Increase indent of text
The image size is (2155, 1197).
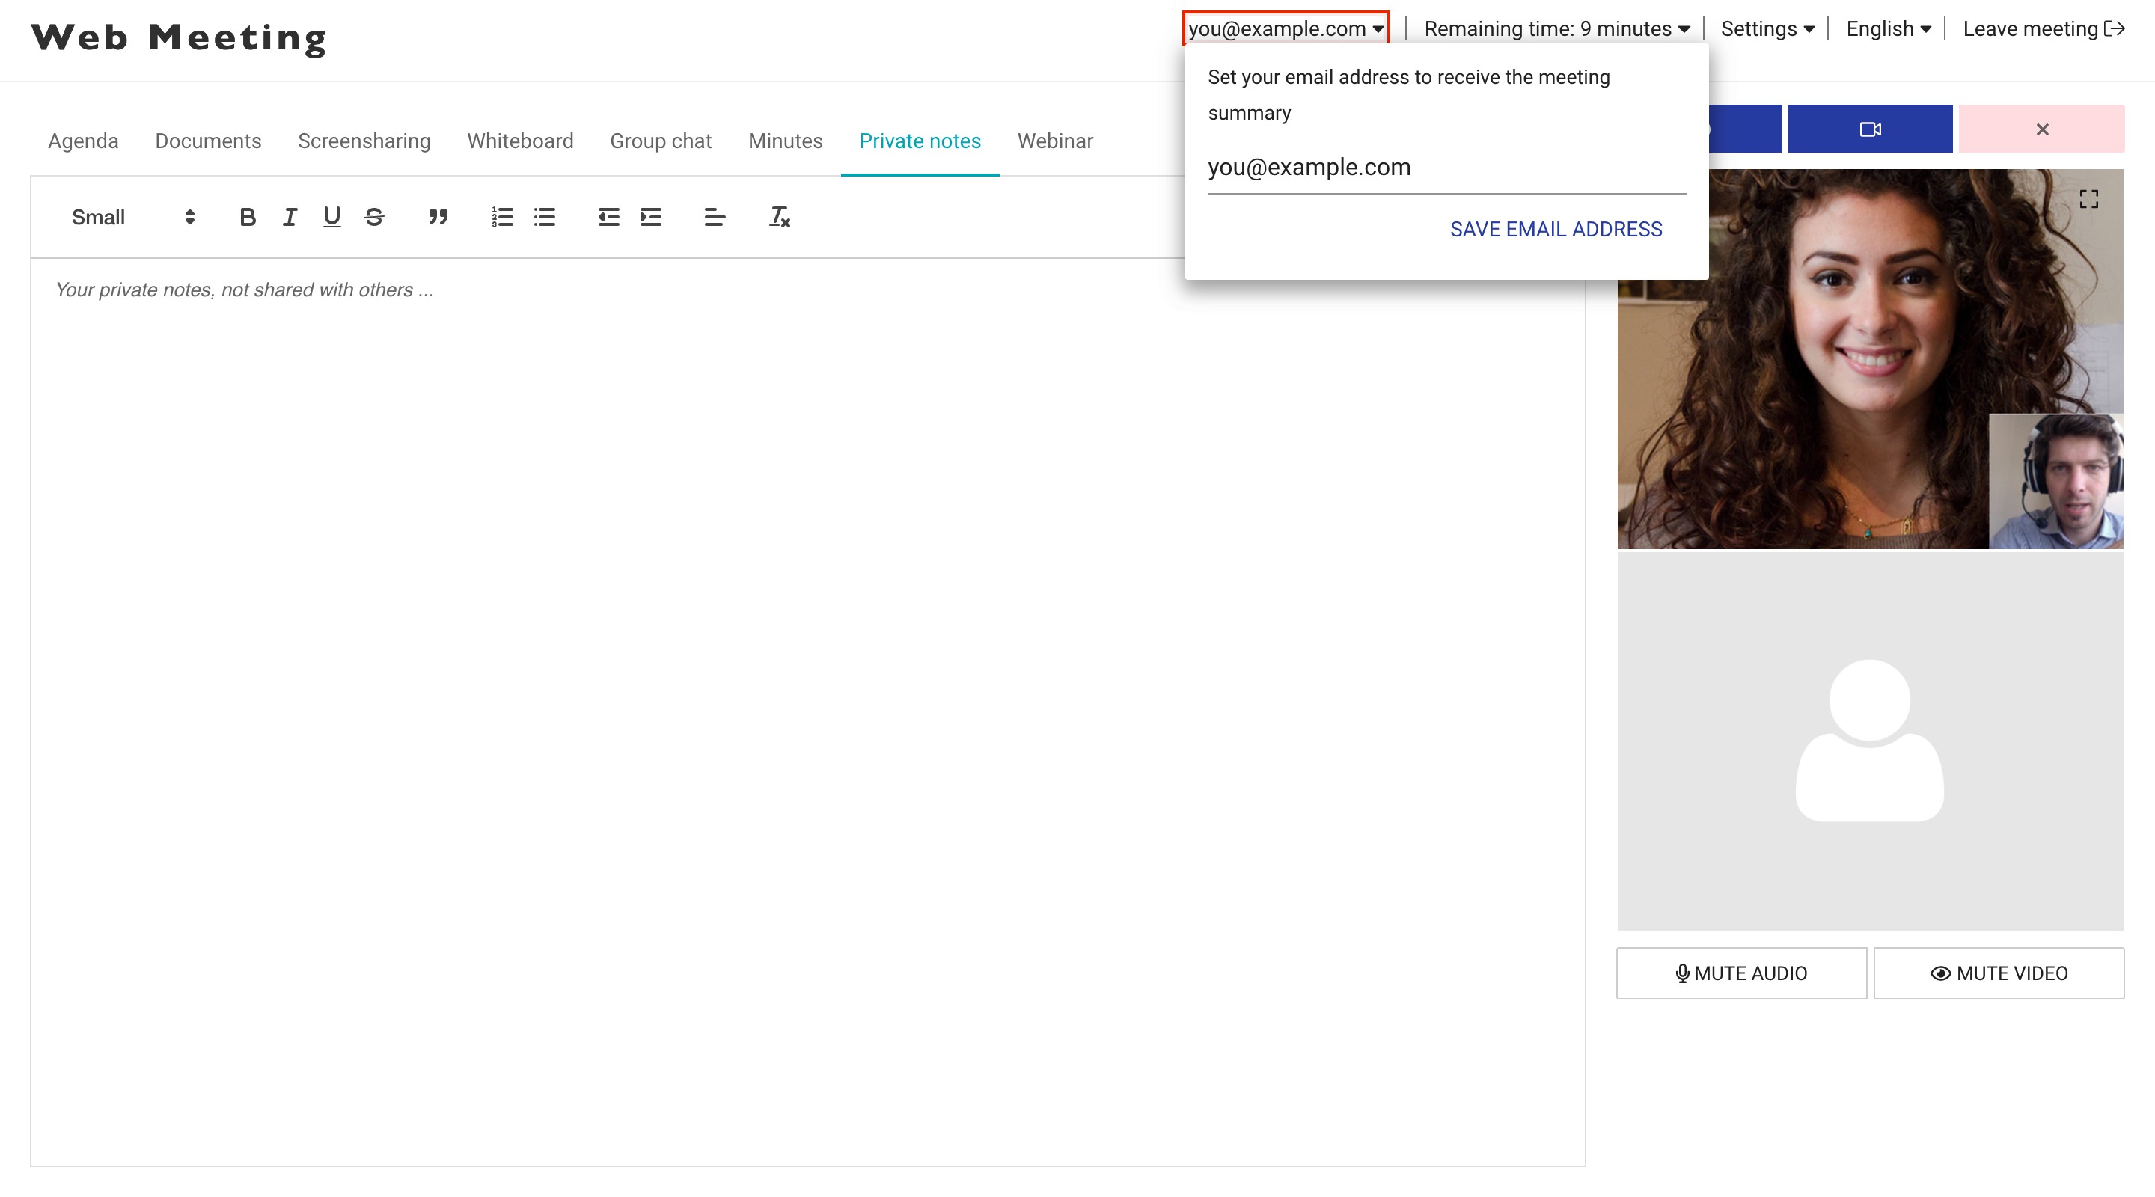tap(651, 218)
